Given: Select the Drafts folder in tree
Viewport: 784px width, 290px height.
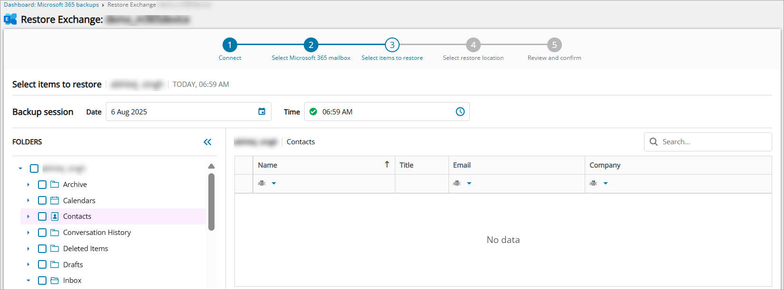Looking at the screenshot, I should click(x=73, y=265).
